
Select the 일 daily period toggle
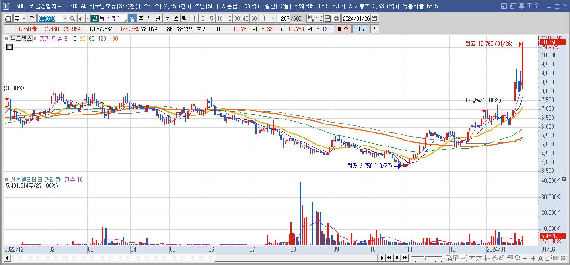click(132, 18)
